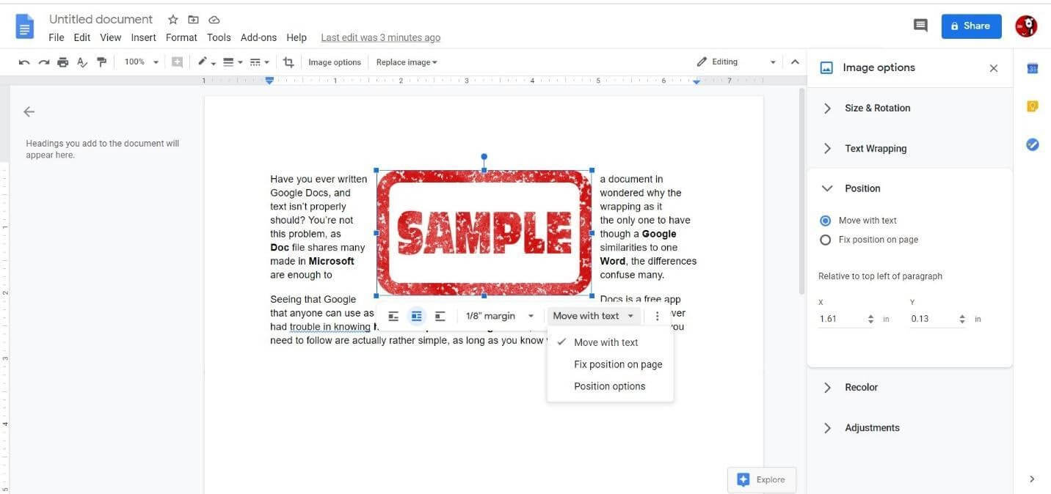Hide the menus with the up chevron

click(x=794, y=62)
